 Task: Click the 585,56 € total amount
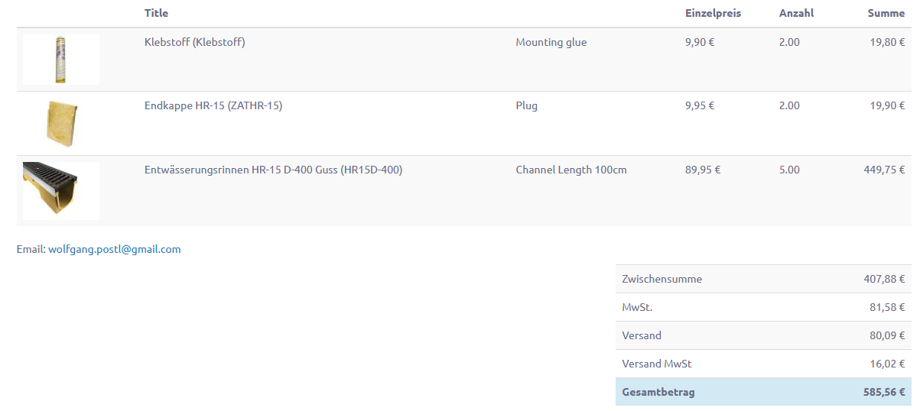coord(885,392)
